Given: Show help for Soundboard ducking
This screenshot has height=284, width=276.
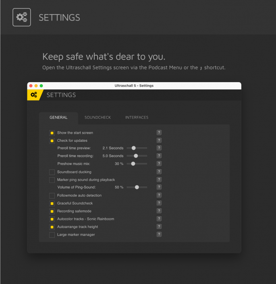Looking at the screenshot, I should 159,172.
